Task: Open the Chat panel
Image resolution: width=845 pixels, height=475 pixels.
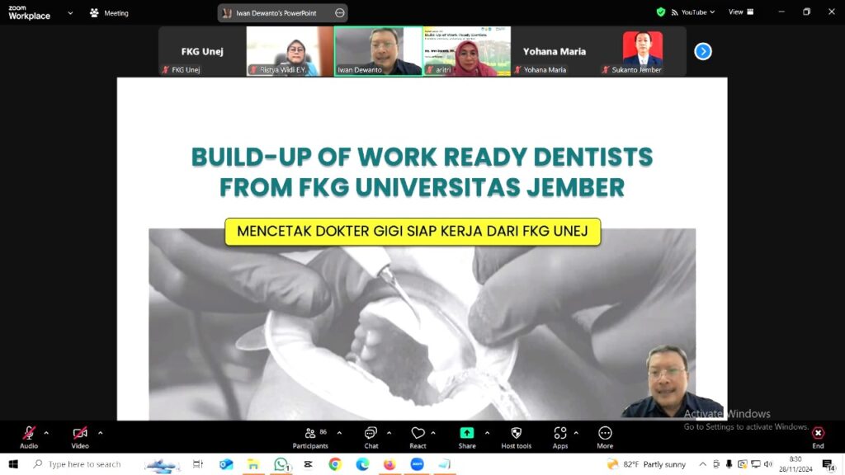Action: click(371, 437)
